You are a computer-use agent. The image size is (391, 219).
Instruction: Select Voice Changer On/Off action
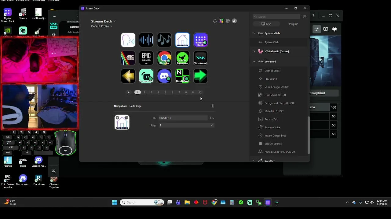[x=279, y=87]
